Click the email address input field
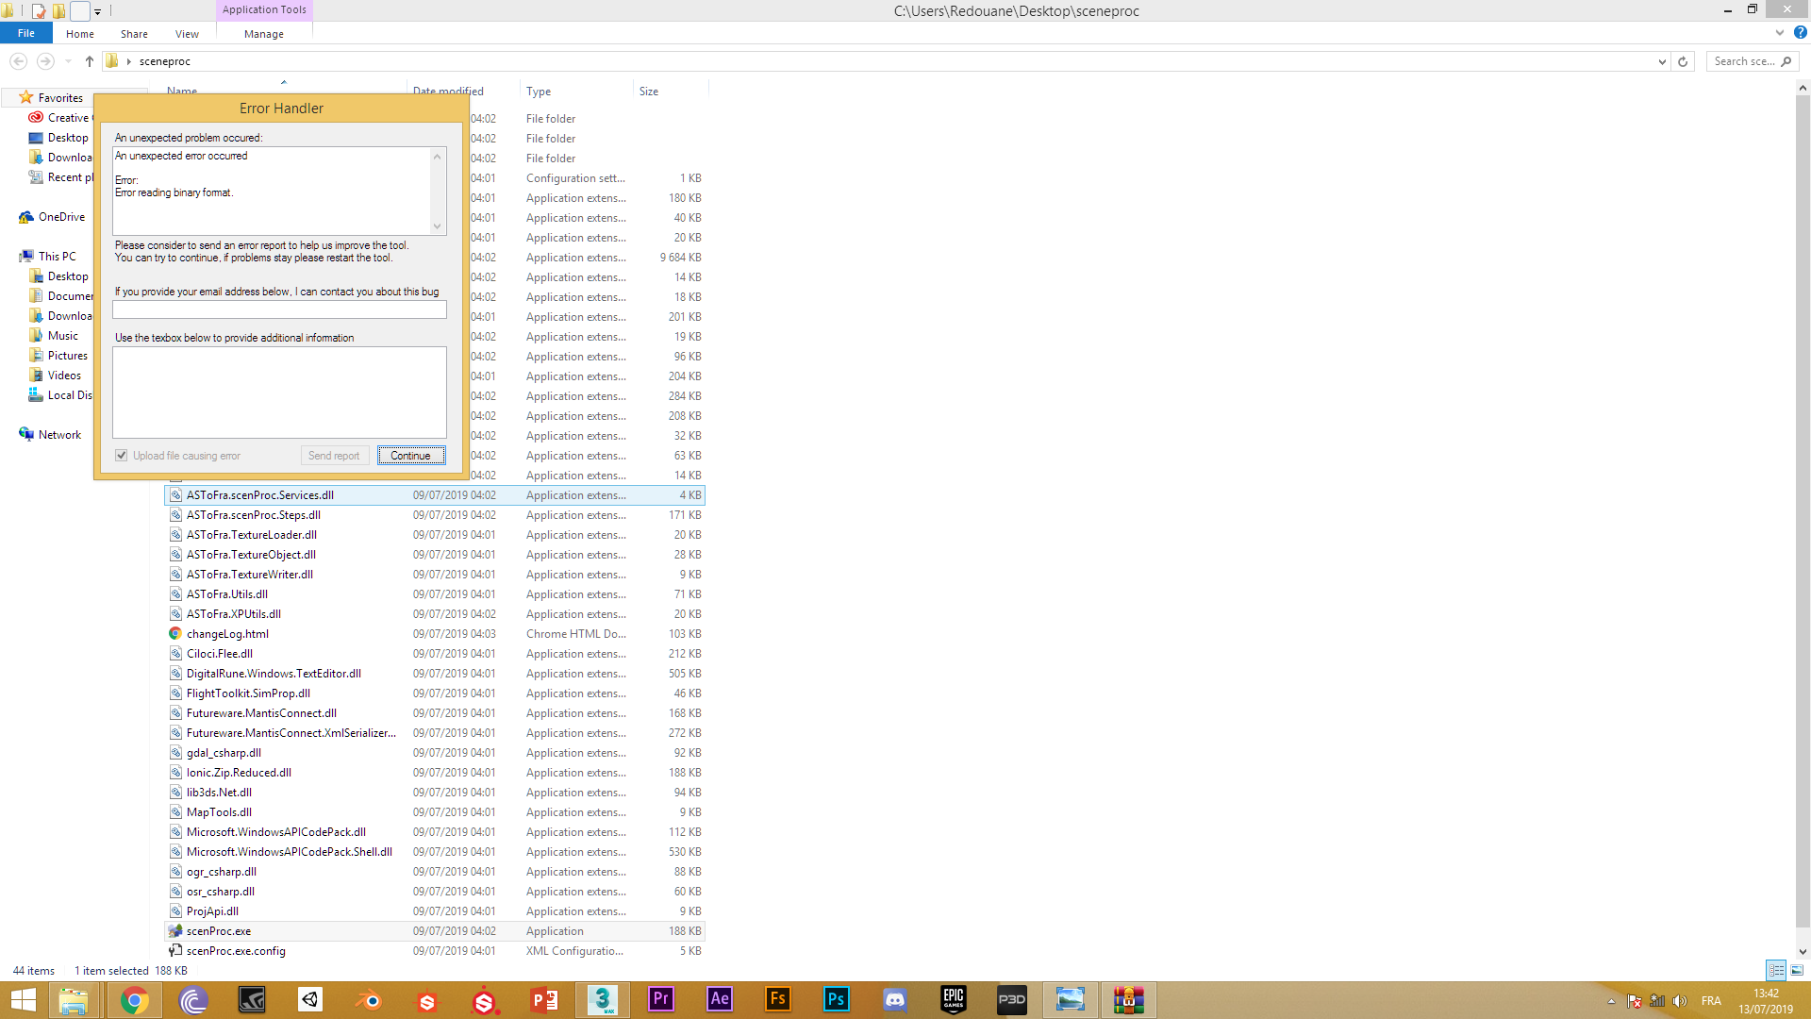 tap(279, 310)
